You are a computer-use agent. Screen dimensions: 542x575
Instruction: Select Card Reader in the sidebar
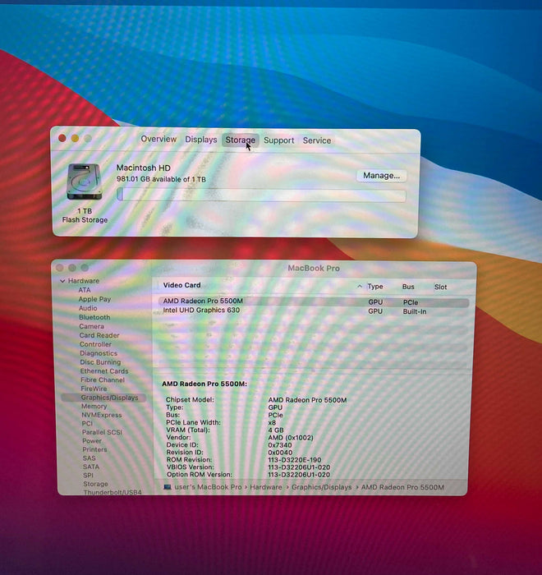[99, 335]
